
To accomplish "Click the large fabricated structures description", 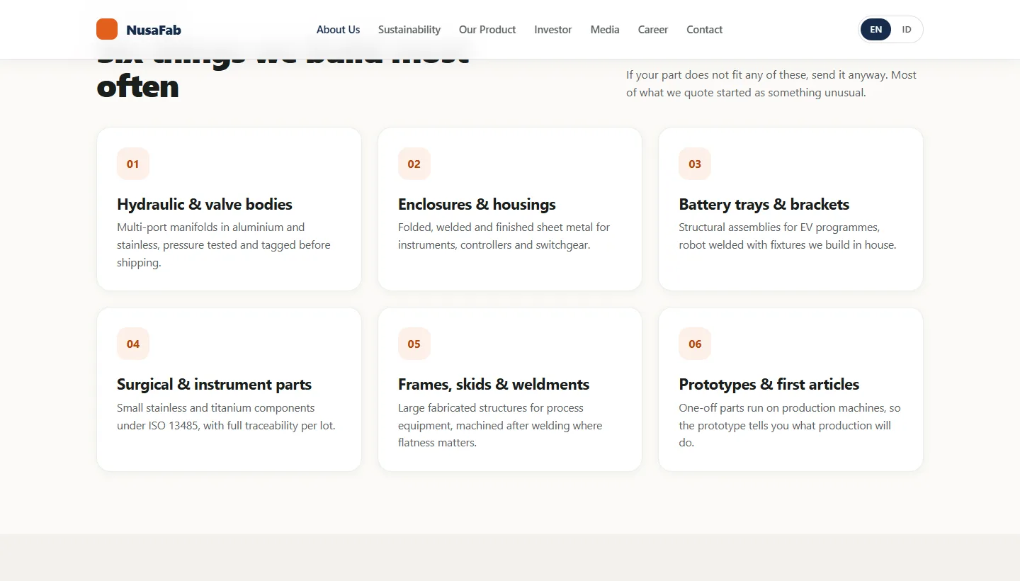I will pos(500,425).
